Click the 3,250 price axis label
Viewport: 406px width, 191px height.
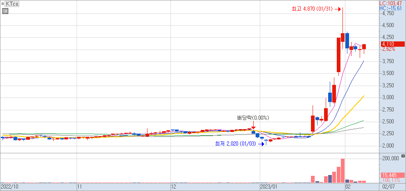pyautogui.click(x=387, y=86)
